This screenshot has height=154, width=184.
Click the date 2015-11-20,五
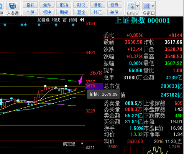pyautogui.click(x=168, y=141)
